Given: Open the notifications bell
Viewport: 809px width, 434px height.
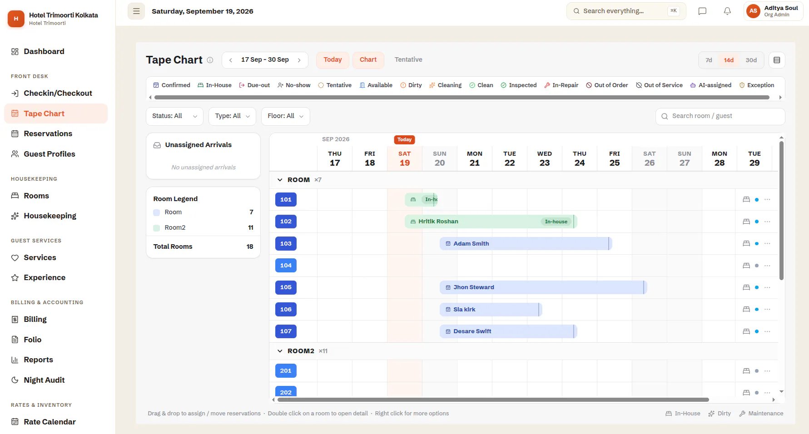Looking at the screenshot, I should (x=727, y=11).
